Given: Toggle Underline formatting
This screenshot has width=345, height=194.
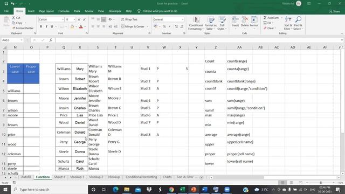Looking at the screenshot, I should 52,26.
